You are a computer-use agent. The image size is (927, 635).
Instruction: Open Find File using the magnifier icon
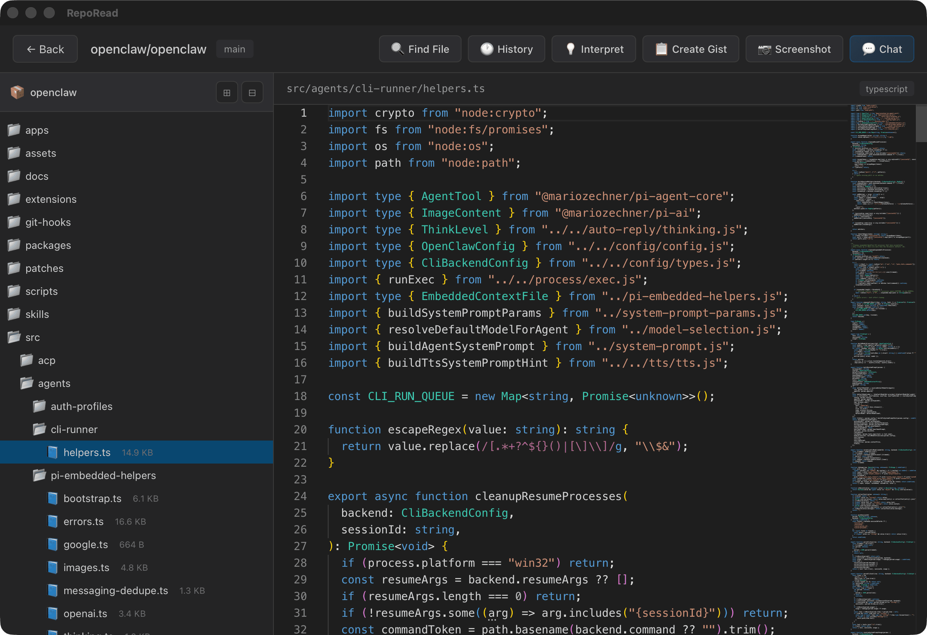click(397, 49)
